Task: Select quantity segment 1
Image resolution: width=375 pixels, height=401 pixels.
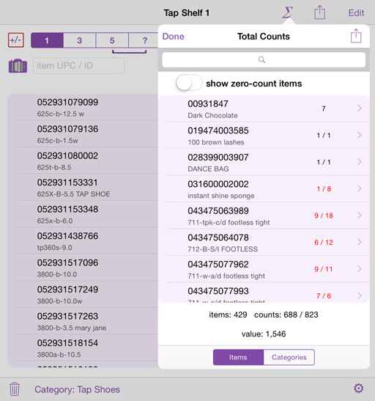Action: coord(47,40)
